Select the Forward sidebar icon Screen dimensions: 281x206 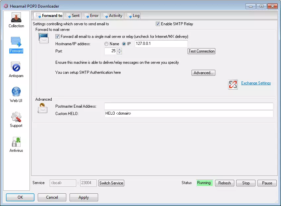[16, 42]
